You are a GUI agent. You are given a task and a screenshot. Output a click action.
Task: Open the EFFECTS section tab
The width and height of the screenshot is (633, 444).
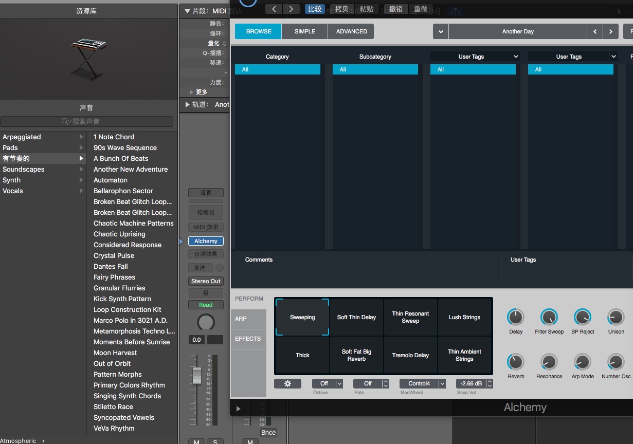point(249,339)
